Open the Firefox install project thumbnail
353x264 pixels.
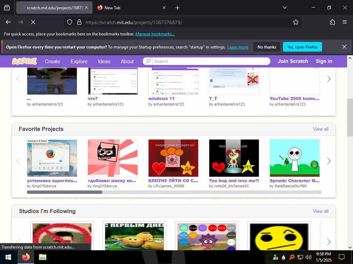pos(52,158)
